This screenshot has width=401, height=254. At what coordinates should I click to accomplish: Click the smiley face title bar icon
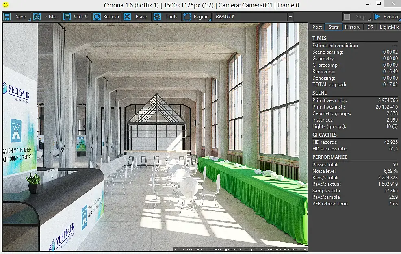[x=5, y=4]
